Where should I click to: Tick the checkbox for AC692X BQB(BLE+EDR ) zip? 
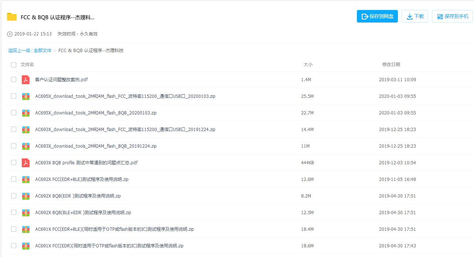coord(14,212)
